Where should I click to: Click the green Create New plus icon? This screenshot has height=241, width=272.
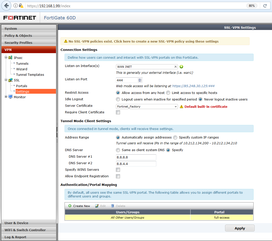point(70,206)
